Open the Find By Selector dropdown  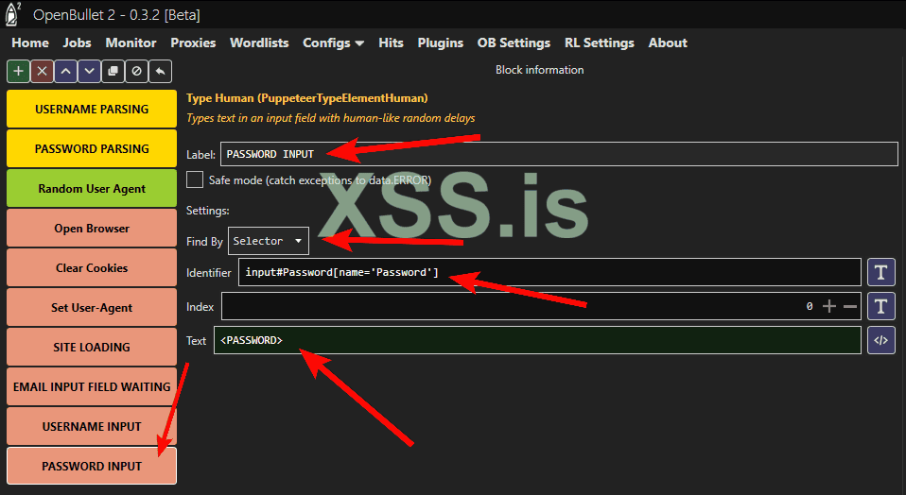pos(268,241)
